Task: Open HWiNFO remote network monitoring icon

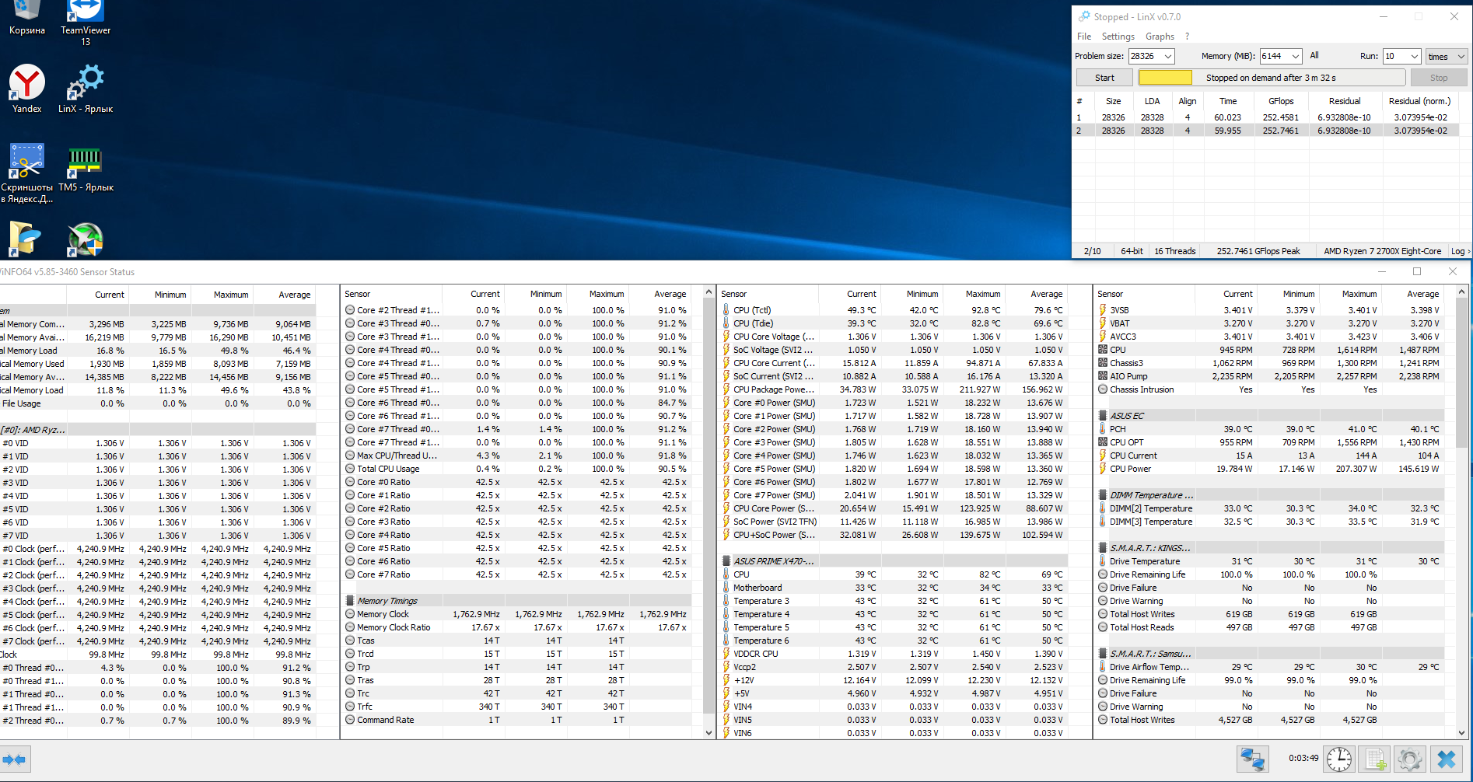Action: [x=1252, y=759]
